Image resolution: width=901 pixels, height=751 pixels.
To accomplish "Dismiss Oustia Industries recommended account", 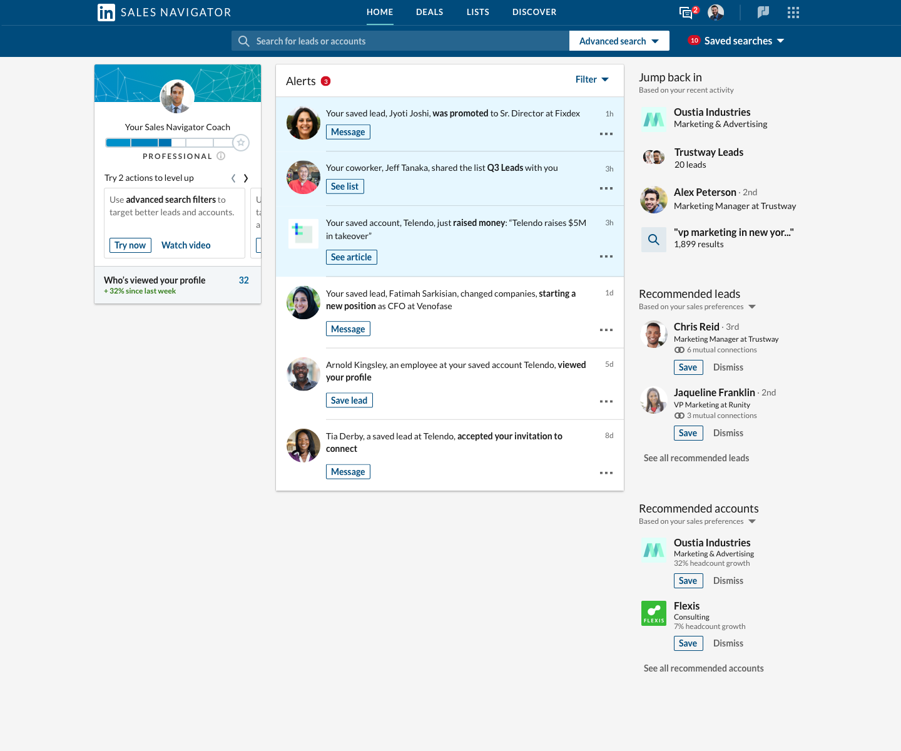I will point(728,581).
